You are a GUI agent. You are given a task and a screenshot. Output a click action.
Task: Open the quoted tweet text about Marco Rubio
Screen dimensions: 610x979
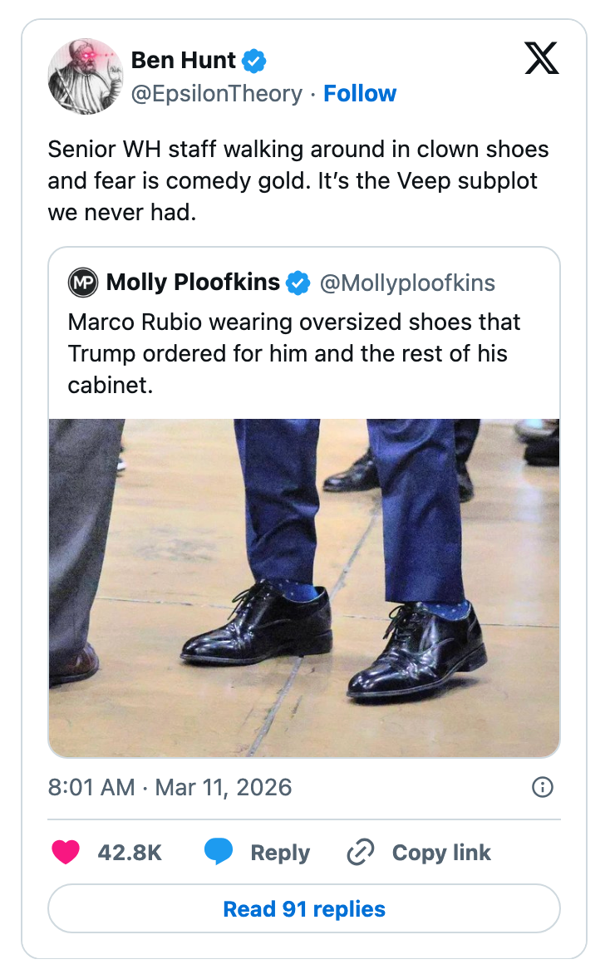tap(294, 353)
